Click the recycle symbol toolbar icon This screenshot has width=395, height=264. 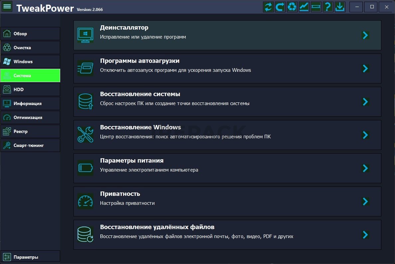point(292,7)
